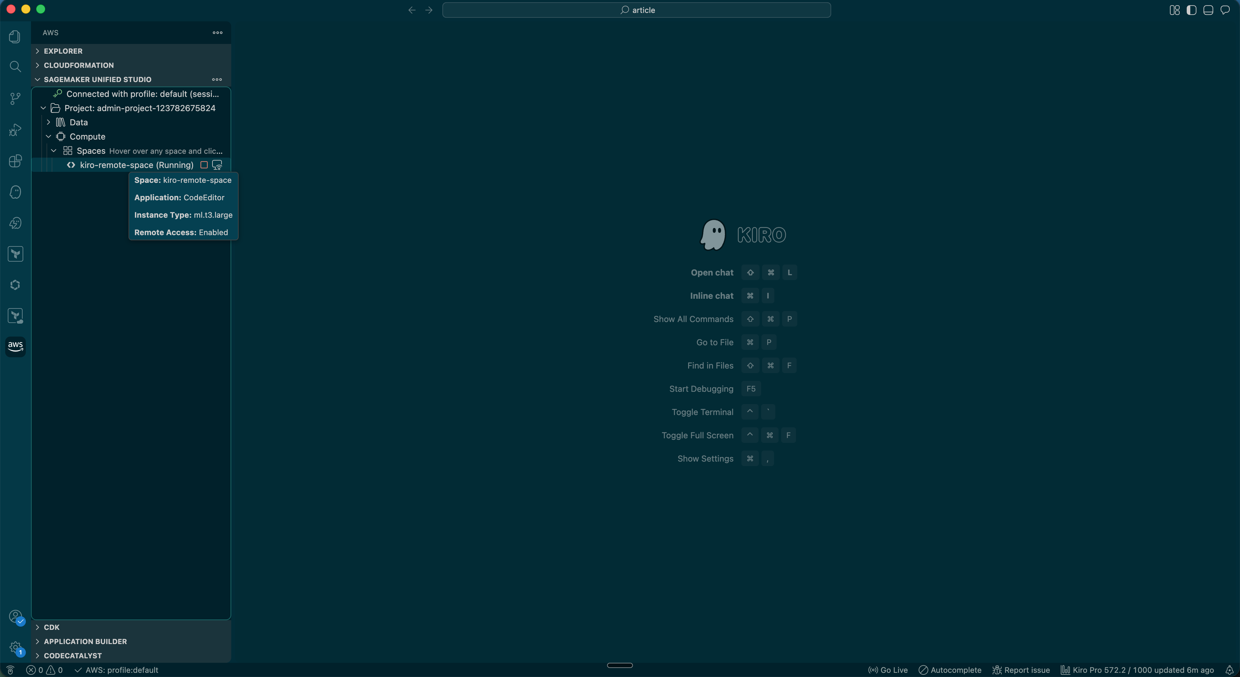Click Report issue in the status bar

tap(1021, 670)
